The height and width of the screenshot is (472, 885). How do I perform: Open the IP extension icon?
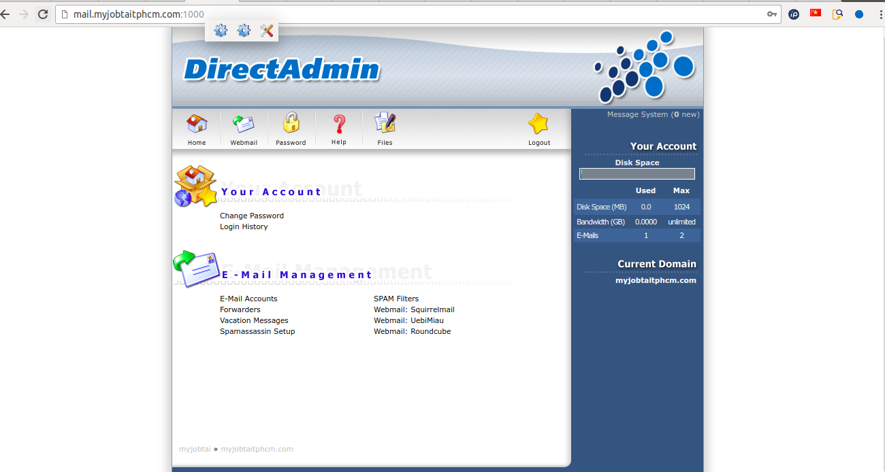794,14
